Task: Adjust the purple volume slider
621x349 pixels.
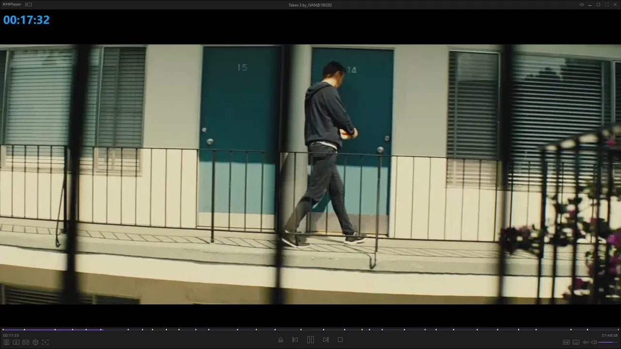Action: pos(608,342)
